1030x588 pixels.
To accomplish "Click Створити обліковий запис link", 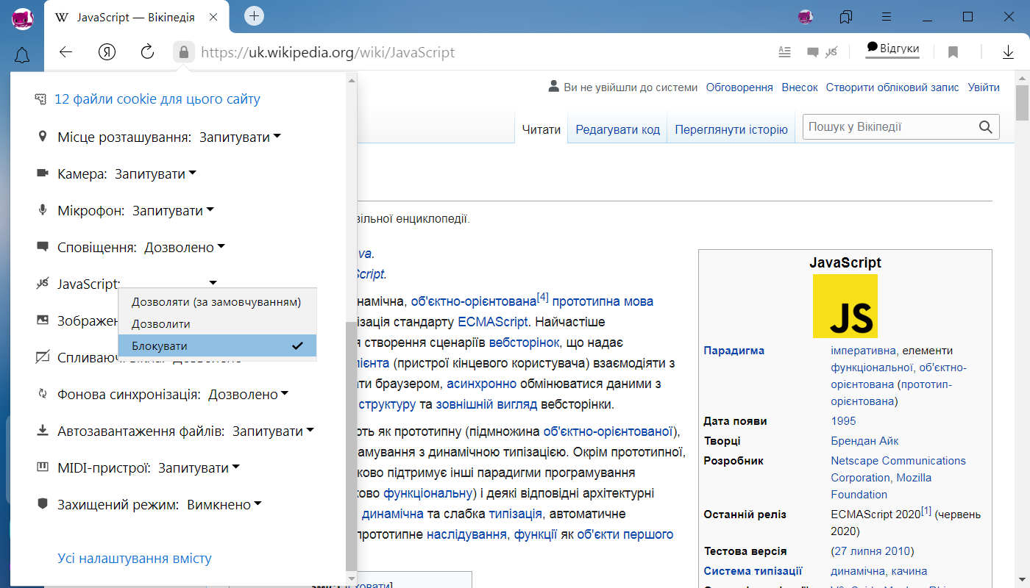I will coord(892,87).
